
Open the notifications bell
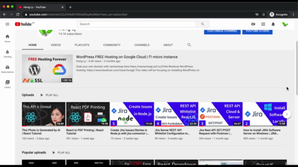[273, 24]
